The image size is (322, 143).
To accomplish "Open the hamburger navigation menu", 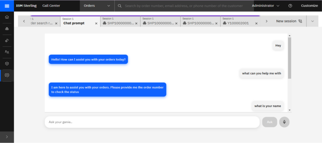I will (7, 6).
